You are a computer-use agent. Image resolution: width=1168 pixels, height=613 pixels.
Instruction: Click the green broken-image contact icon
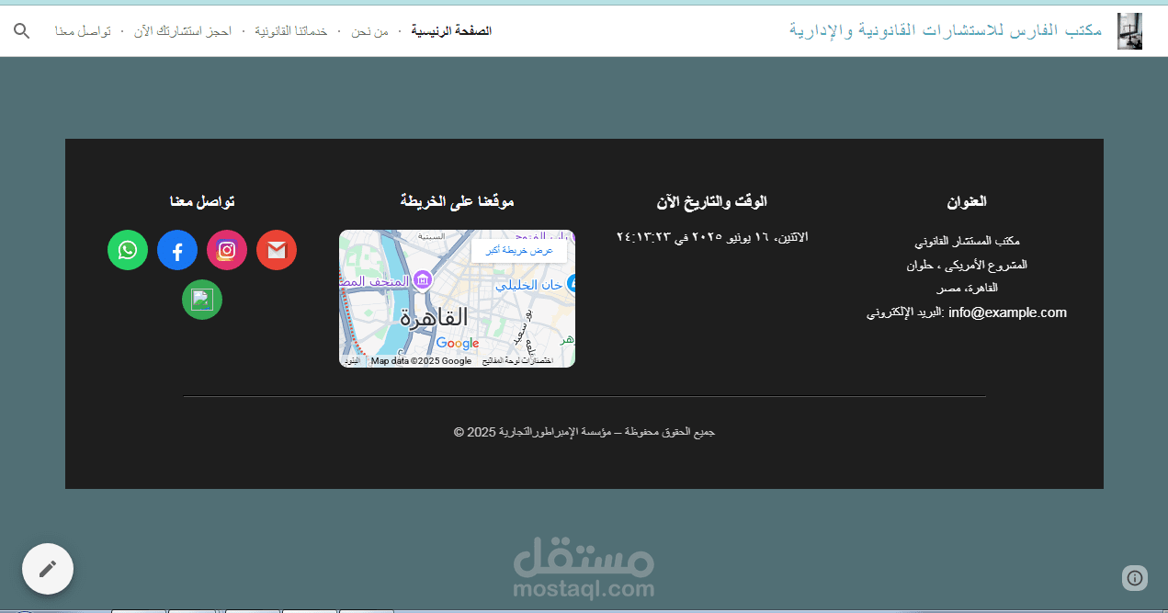tap(202, 300)
